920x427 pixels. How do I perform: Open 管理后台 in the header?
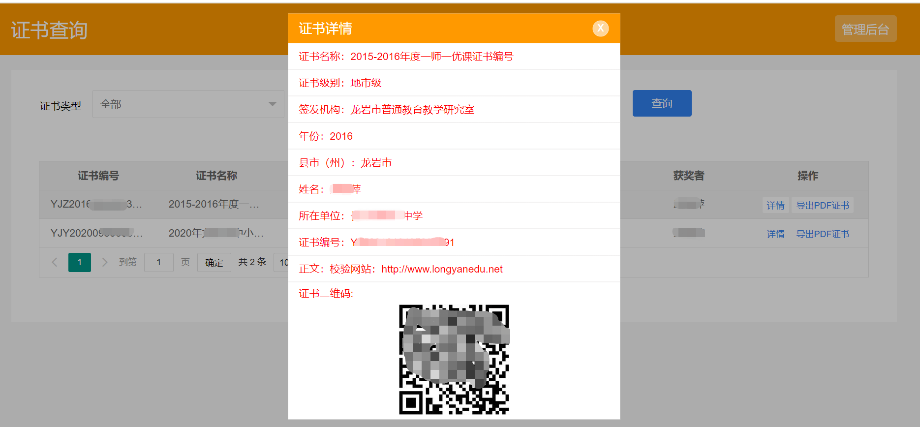(x=865, y=29)
